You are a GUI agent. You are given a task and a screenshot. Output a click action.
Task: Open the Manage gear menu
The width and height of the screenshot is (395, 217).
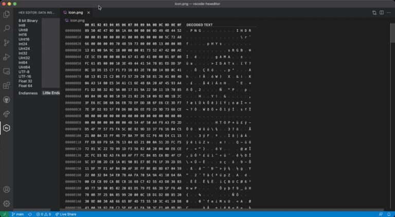pos(7,204)
